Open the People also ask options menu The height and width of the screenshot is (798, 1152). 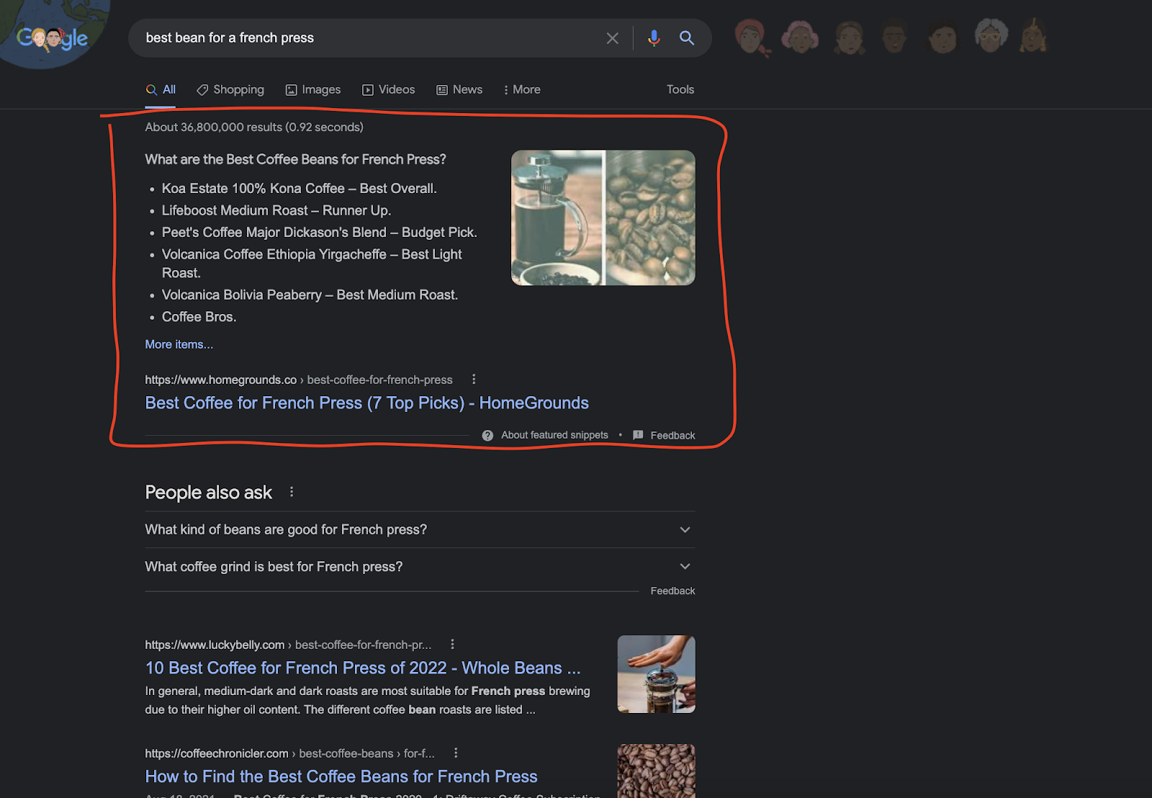tap(292, 492)
